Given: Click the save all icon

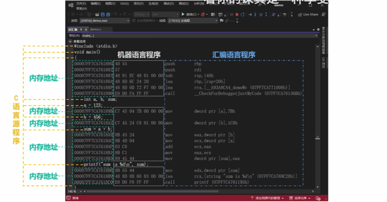Looking at the screenshot, I should click(x=108, y=15).
